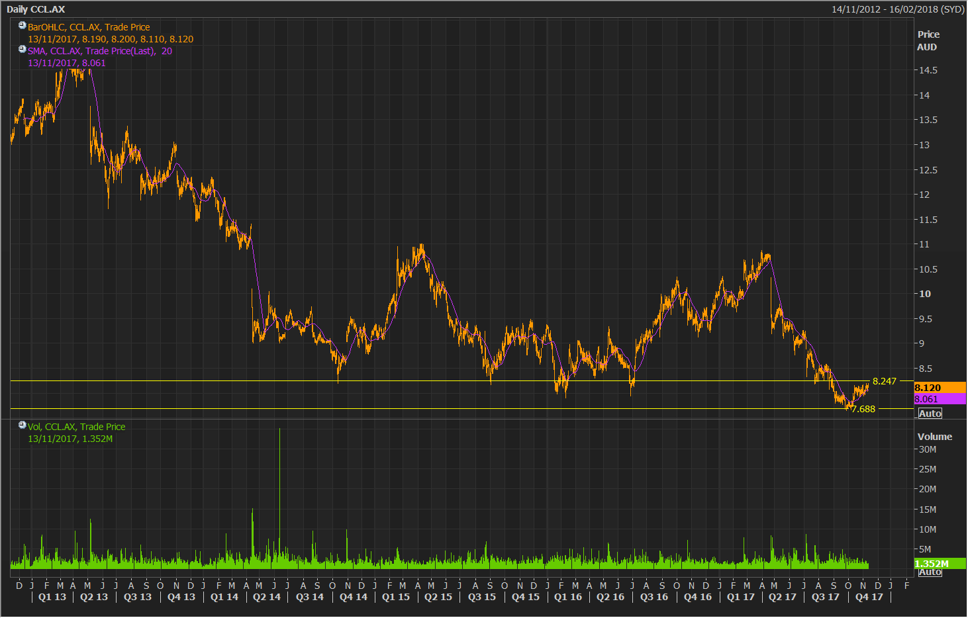Viewport: 968px width, 618px height.
Task: Click the 13/11/2017 OHLC values readout
Action: [x=111, y=39]
